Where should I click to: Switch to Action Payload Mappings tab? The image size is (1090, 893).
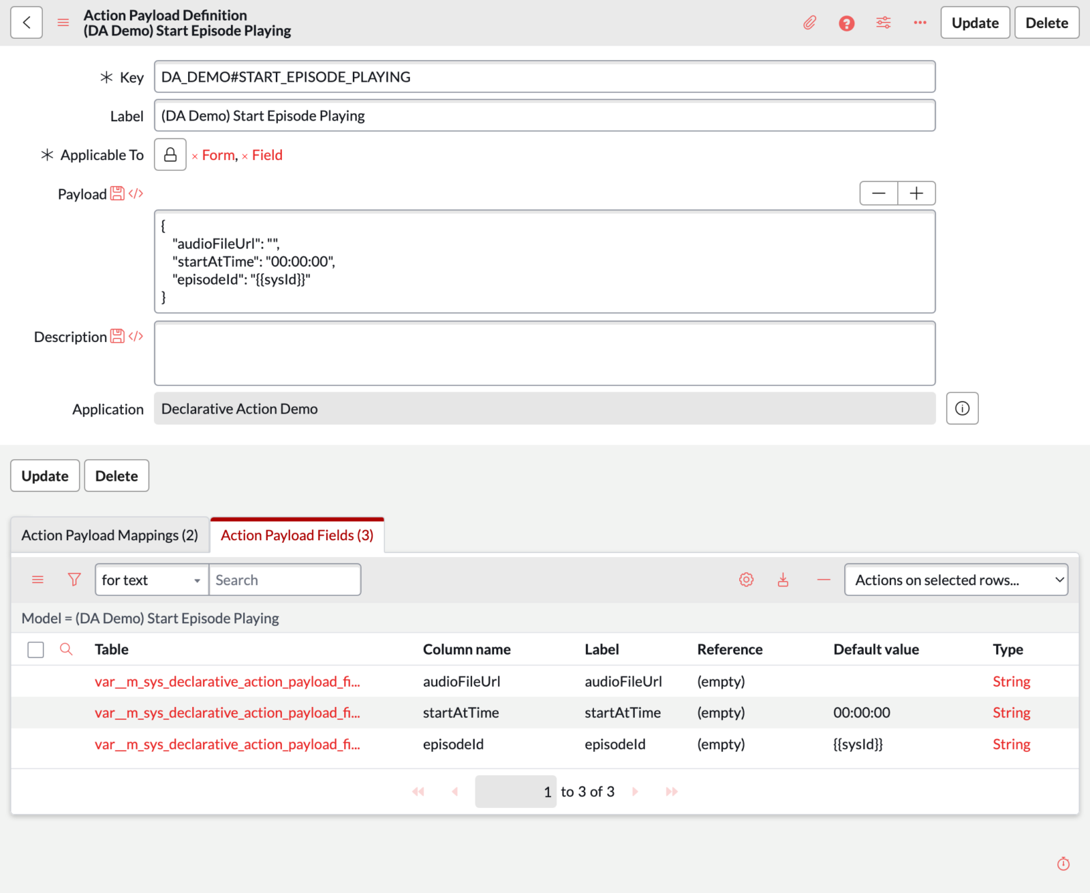110,535
